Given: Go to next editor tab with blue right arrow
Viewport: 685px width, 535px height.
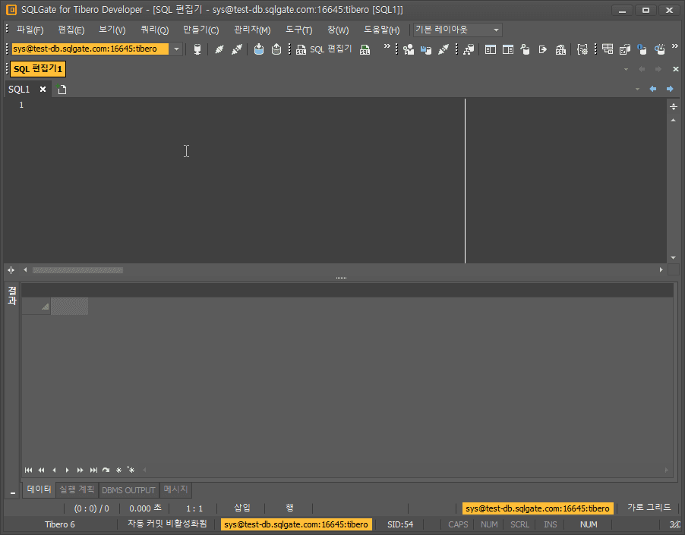Looking at the screenshot, I should (x=670, y=89).
